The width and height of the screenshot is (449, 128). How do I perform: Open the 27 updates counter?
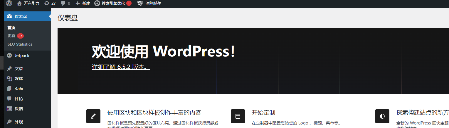coord(53,4)
